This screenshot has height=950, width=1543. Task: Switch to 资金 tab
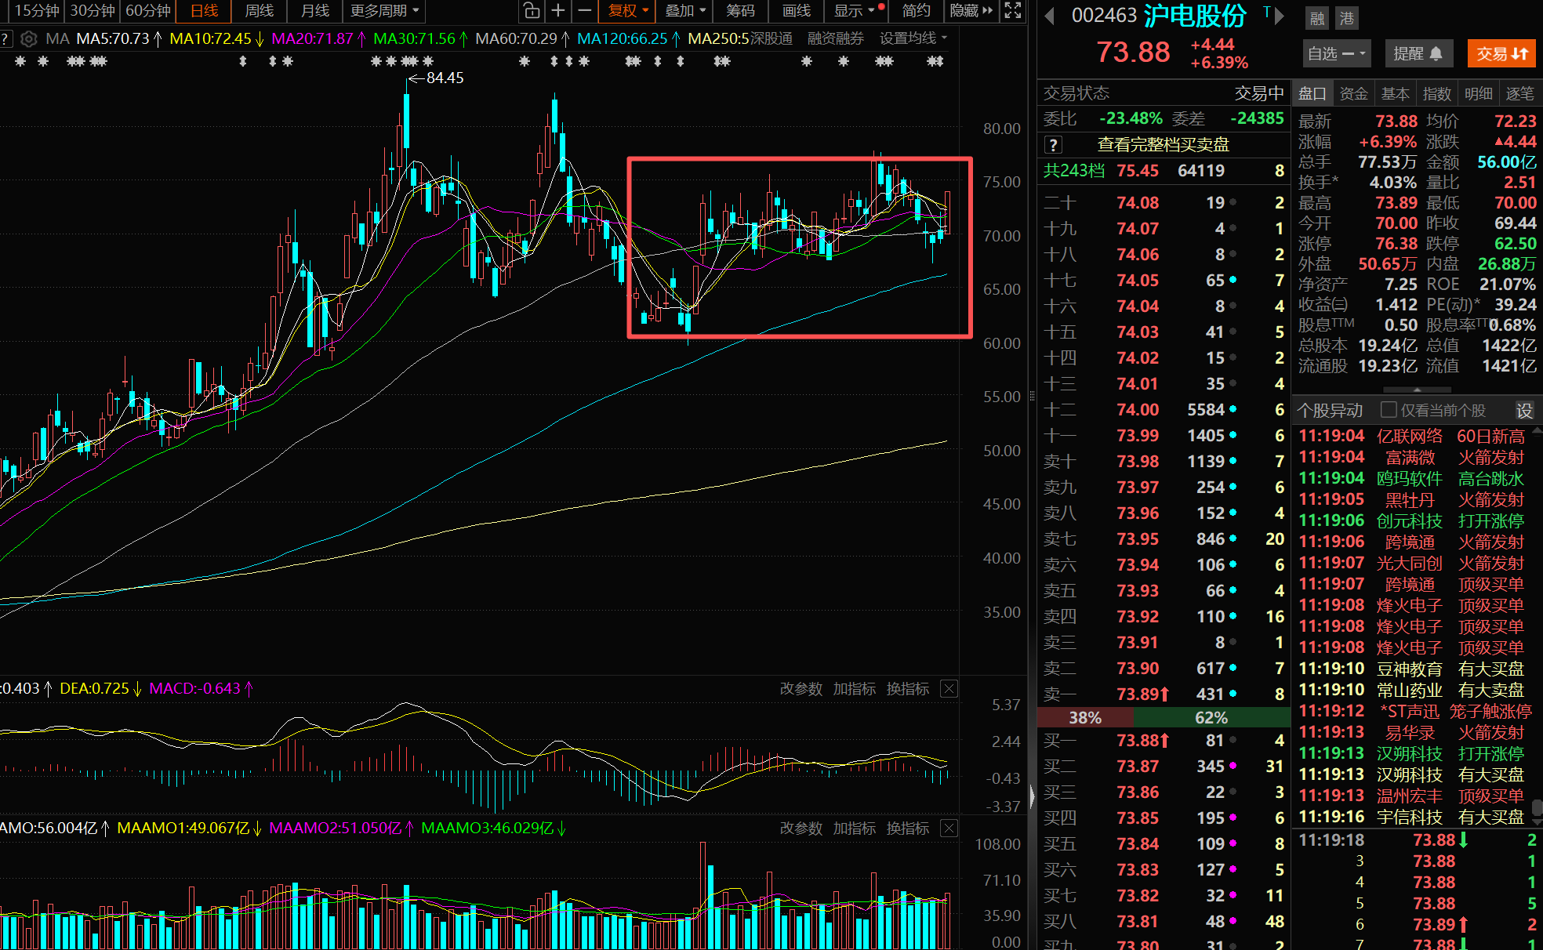(1353, 94)
